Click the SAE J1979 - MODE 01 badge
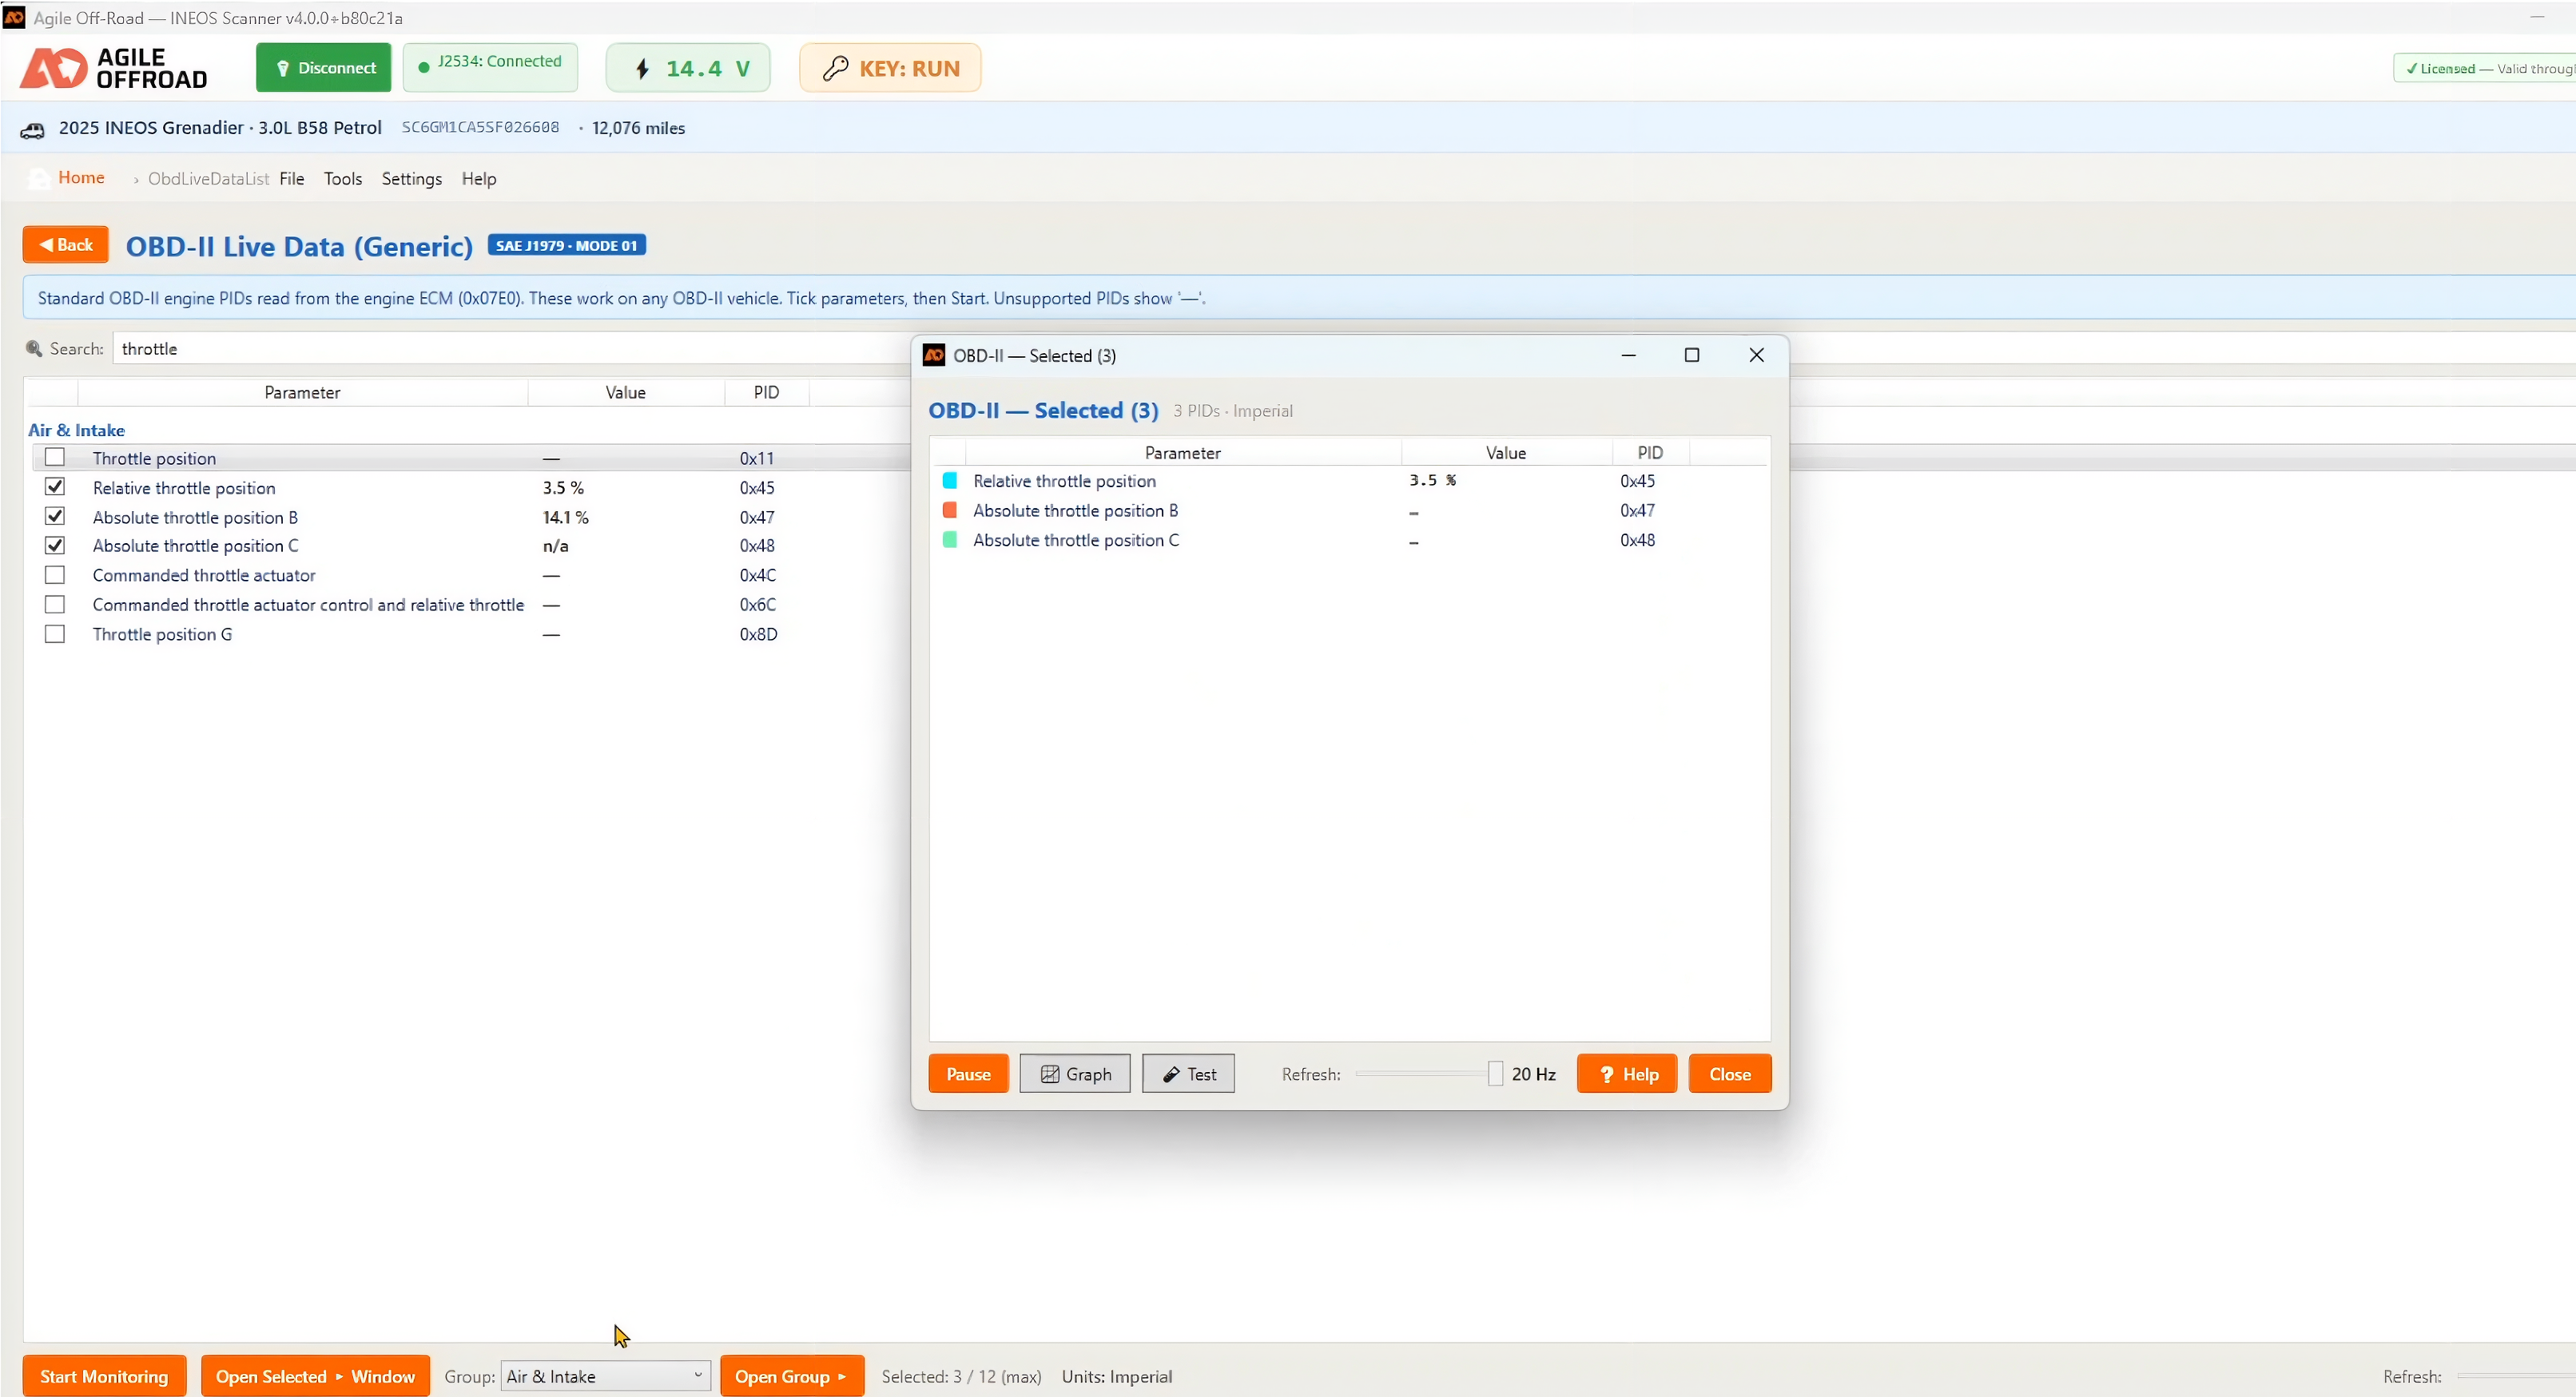Viewport: 2576px width, 1397px height. [x=566, y=245]
